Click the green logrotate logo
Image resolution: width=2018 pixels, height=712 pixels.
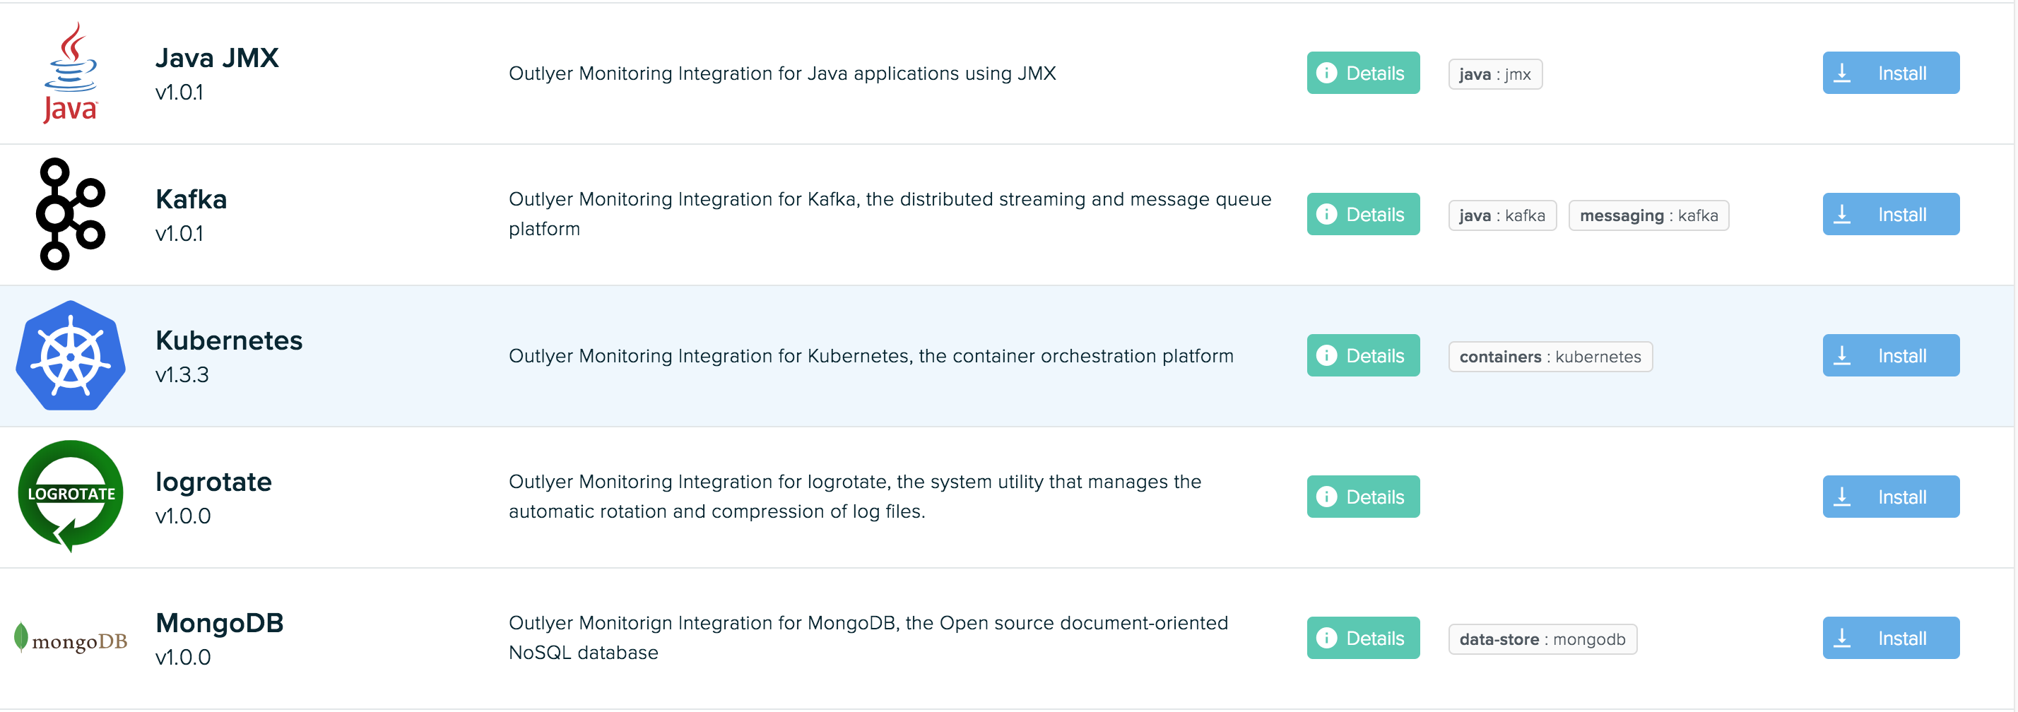coord(71,497)
